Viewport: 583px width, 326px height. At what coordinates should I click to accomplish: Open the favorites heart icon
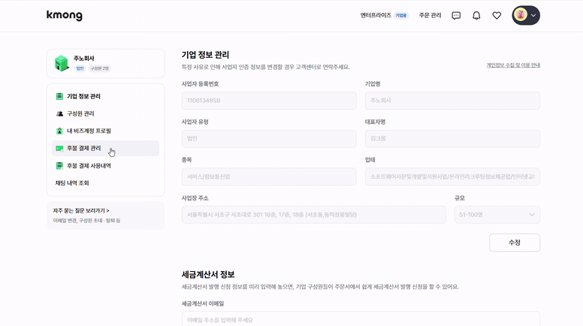click(x=497, y=16)
